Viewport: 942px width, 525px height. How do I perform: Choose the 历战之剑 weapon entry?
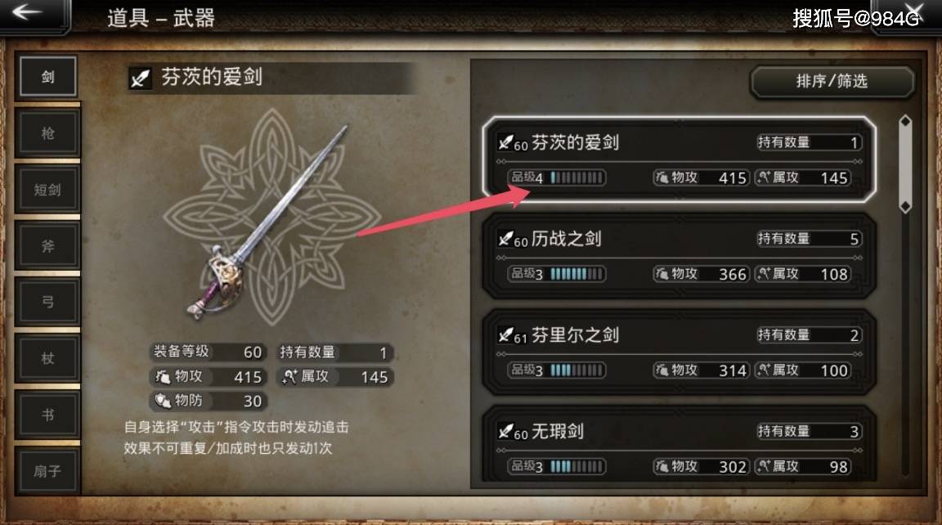click(679, 256)
